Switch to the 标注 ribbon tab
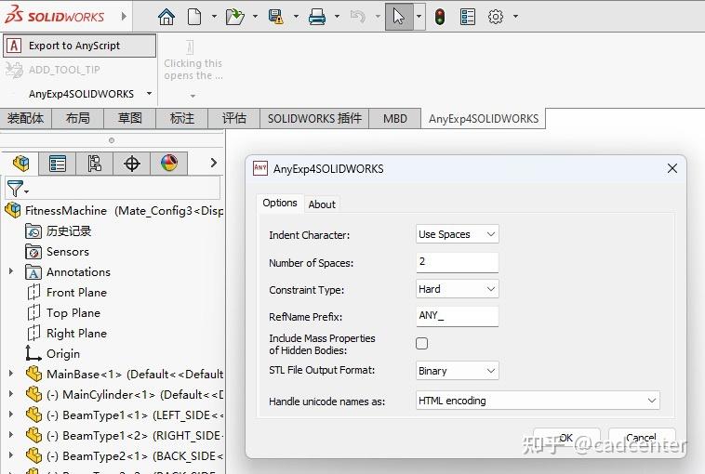The height and width of the screenshot is (474, 705). tap(182, 118)
